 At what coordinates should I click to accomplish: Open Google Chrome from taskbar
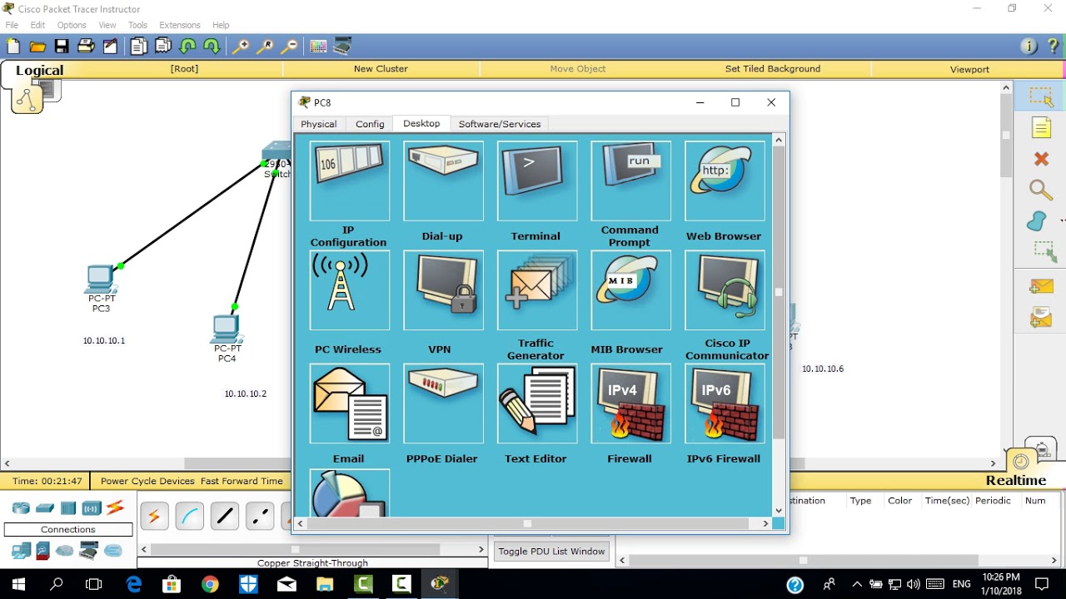click(x=210, y=584)
